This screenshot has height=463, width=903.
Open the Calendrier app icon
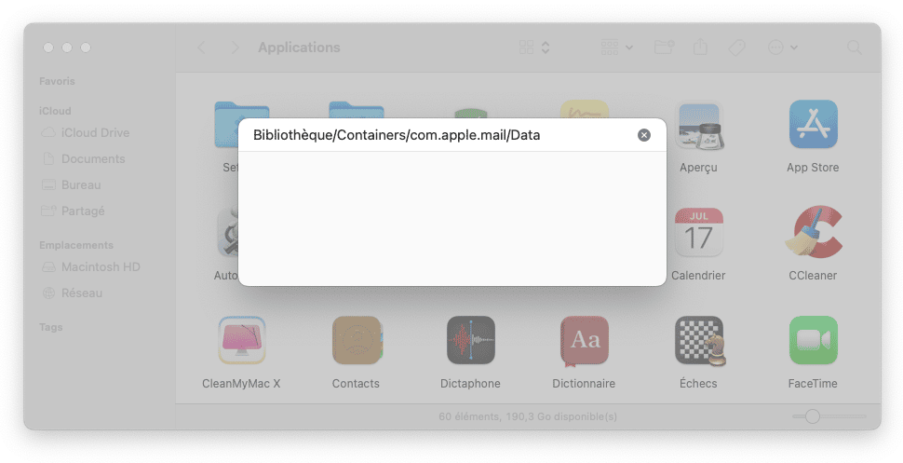pyautogui.click(x=698, y=232)
